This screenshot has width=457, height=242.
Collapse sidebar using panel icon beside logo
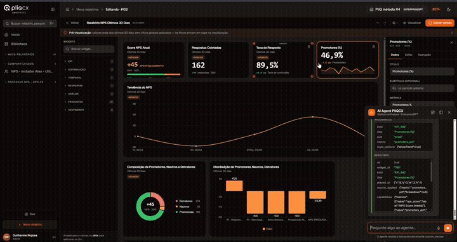(53, 10)
